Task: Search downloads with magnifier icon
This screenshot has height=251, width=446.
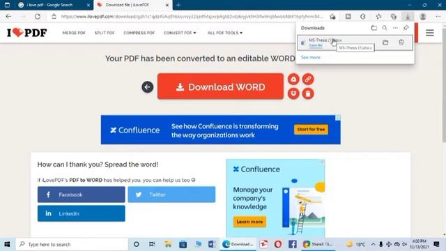Action: (385, 28)
